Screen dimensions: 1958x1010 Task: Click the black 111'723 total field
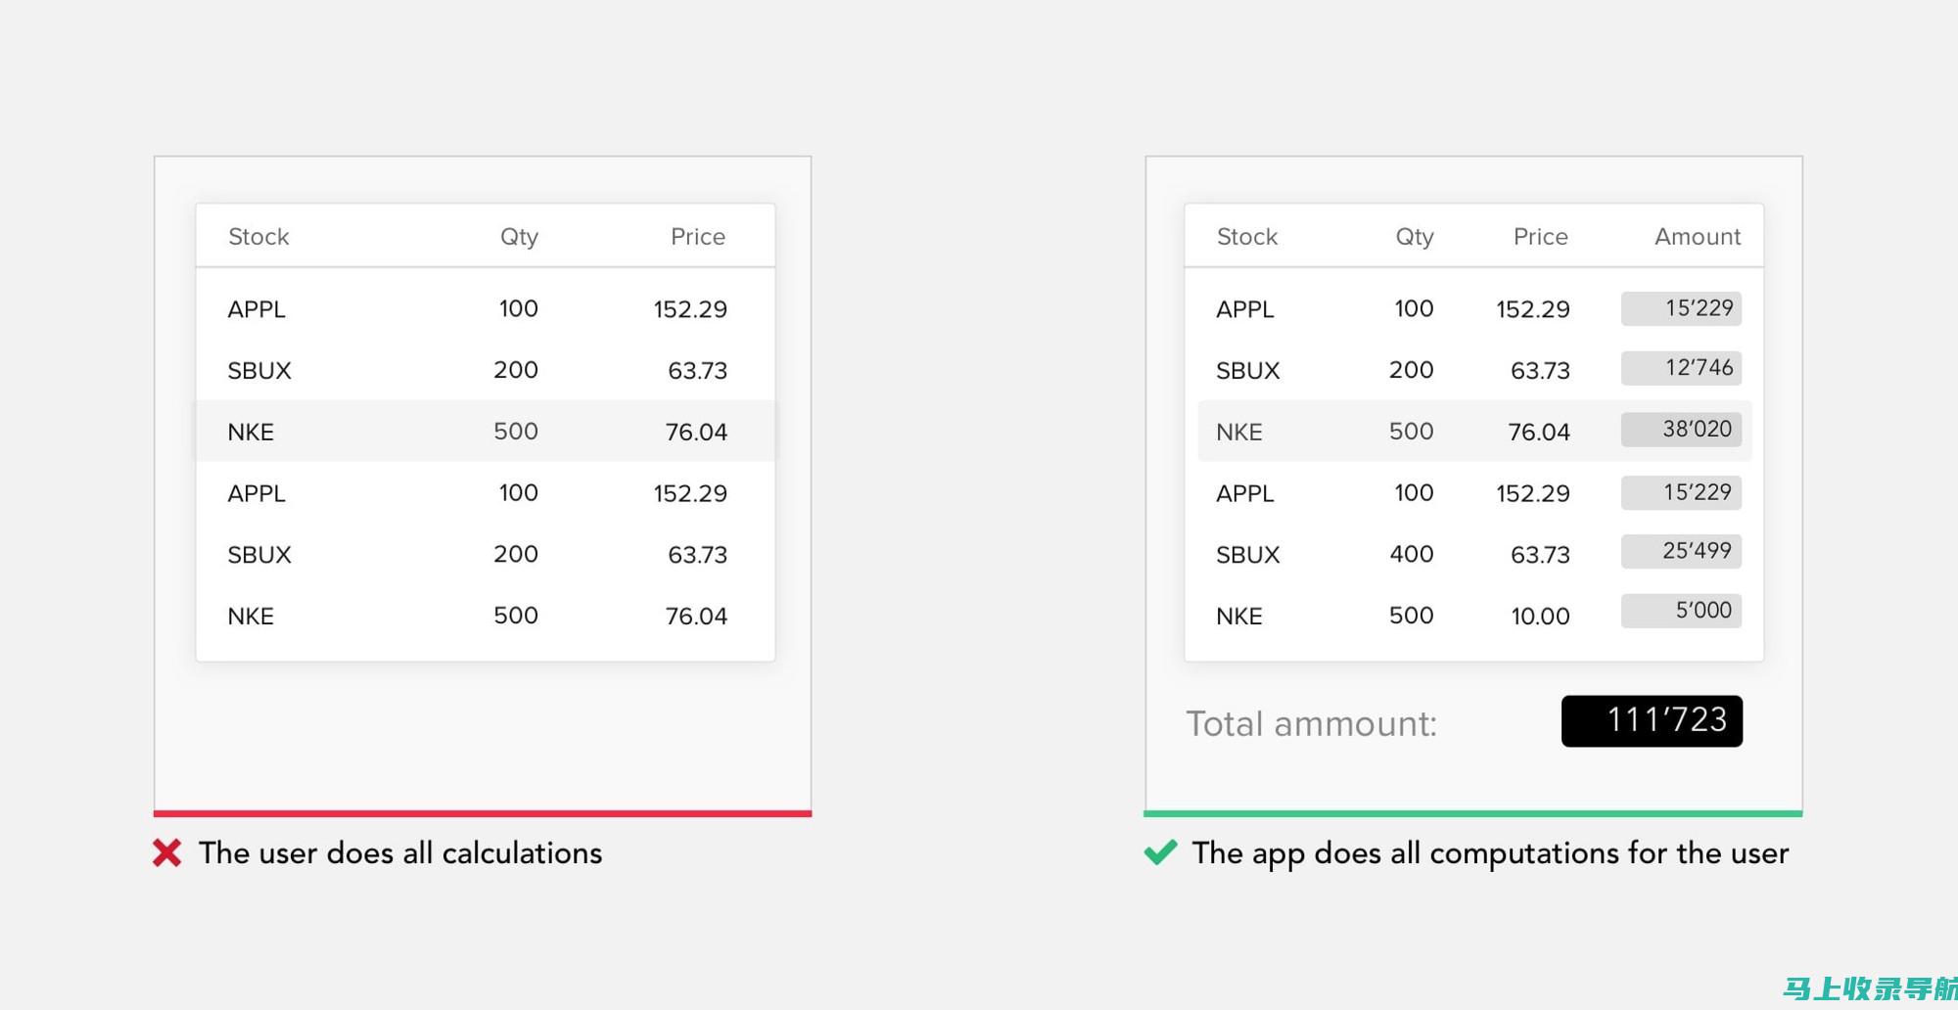(1652, 721)
